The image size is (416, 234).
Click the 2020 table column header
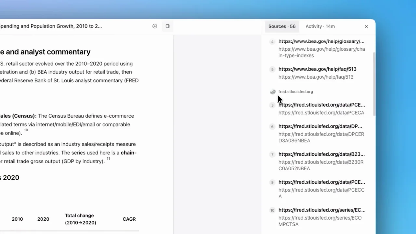pyautogui.click(x=43, y=219)
